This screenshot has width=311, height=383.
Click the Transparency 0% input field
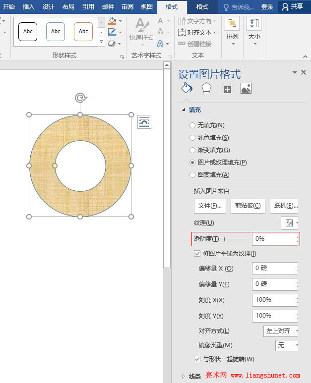pyautogui.click(x=275, y=239)
